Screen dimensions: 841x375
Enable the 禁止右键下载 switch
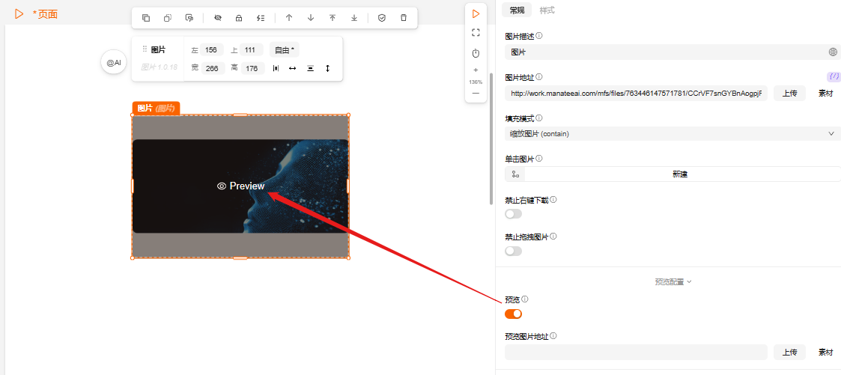[x=513, y=214]
